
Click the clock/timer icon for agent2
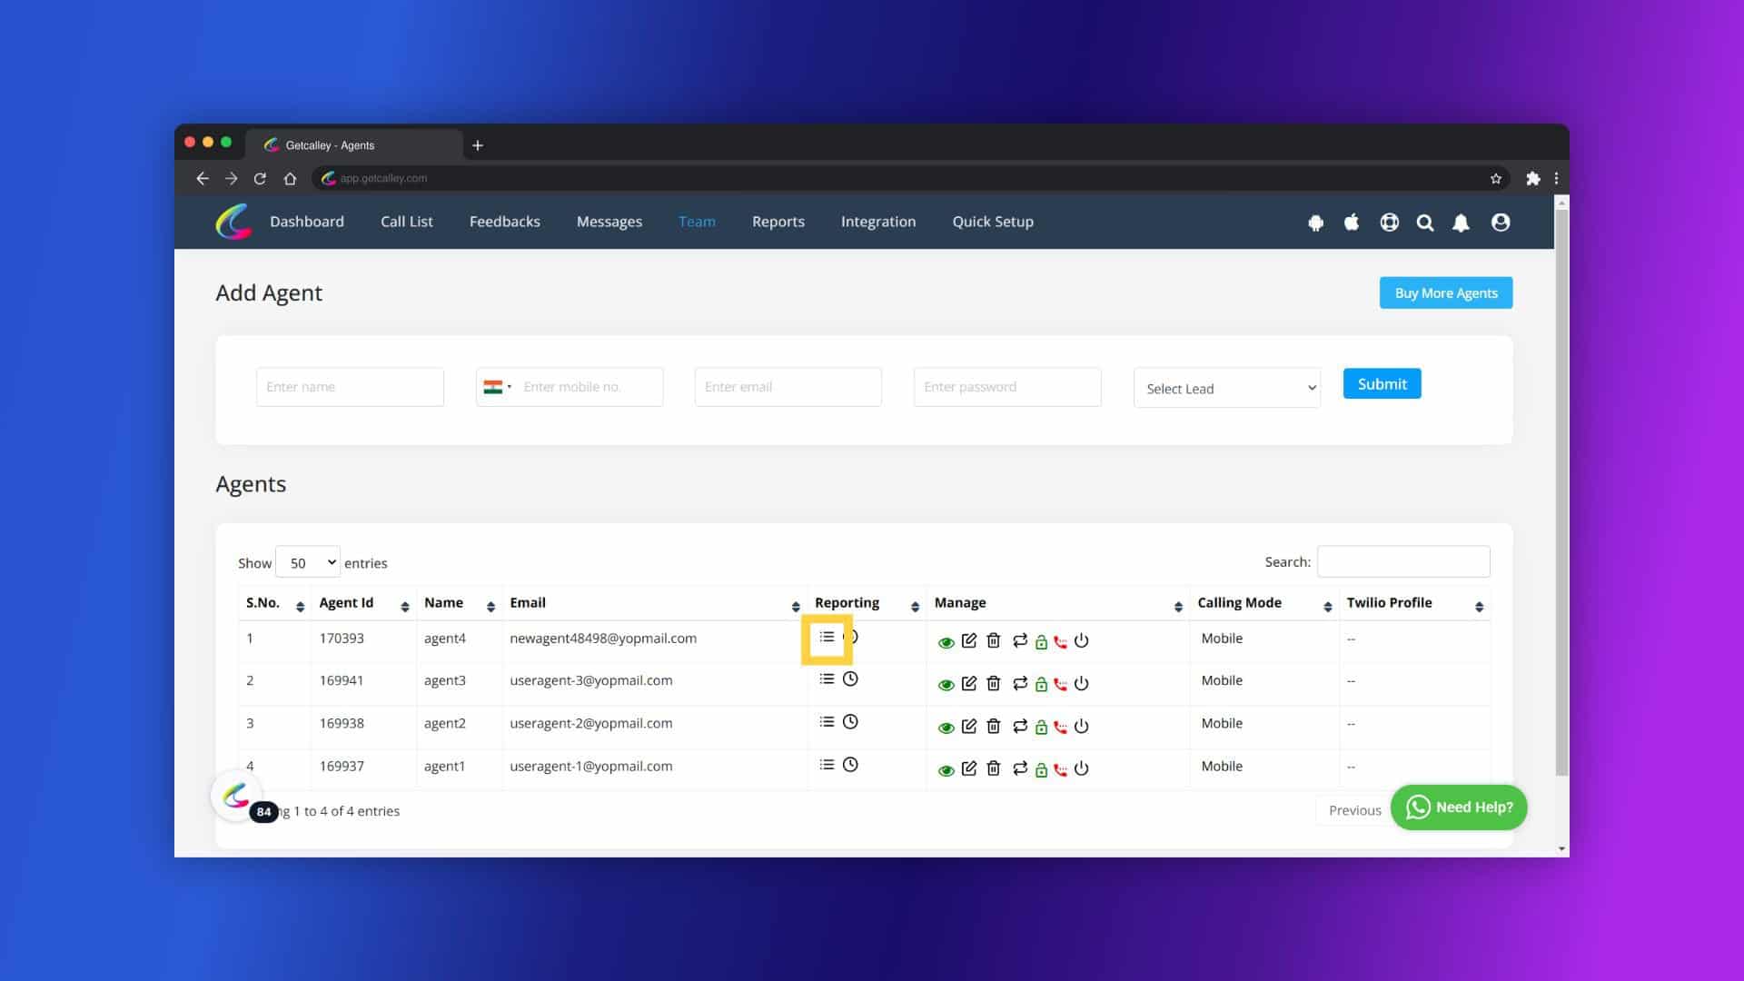(849, 721)
